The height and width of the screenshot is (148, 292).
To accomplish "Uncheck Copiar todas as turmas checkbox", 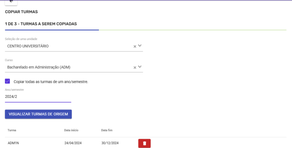I will tap(7, 81).
